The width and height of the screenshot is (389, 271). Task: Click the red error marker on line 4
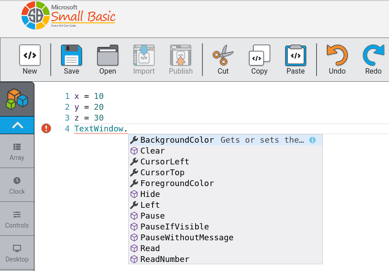(46, 128)
